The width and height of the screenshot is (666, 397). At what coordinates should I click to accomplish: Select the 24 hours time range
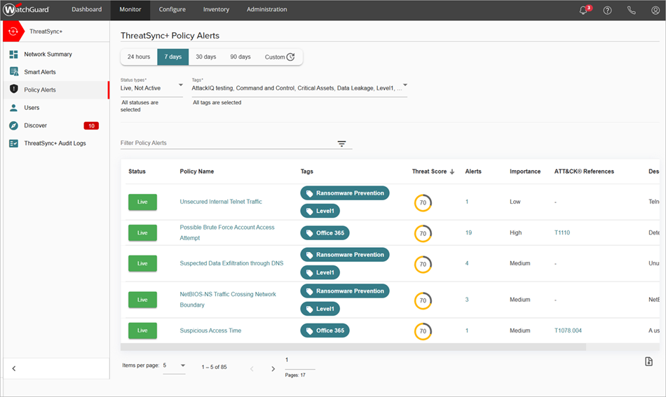click(139, 57)
